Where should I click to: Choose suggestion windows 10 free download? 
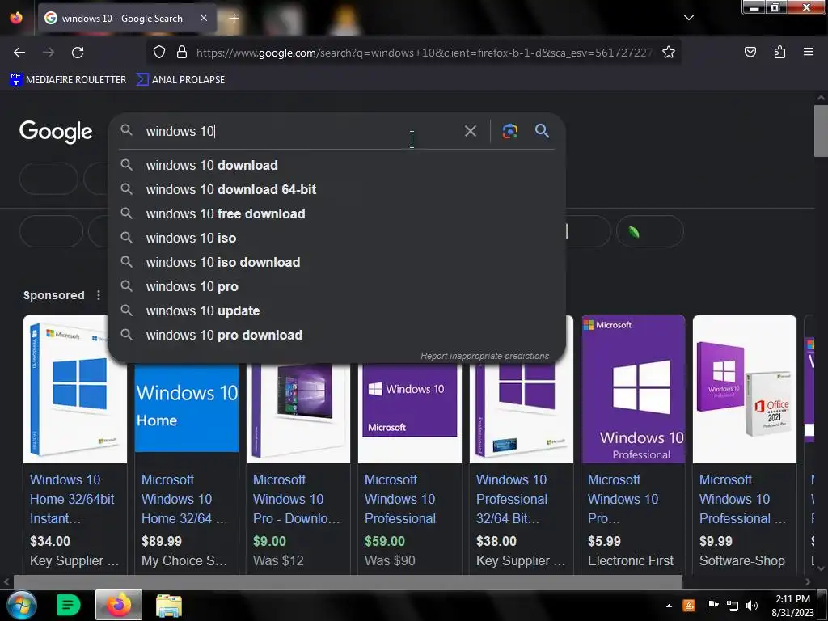point(337,213)
